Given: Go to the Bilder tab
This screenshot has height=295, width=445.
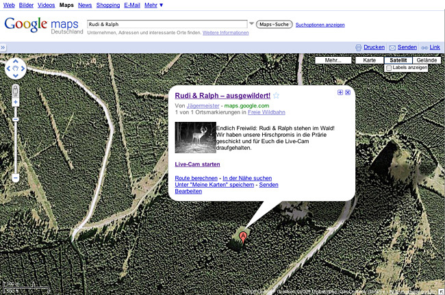Looking at the screenshot, I should tap(26, 5).
